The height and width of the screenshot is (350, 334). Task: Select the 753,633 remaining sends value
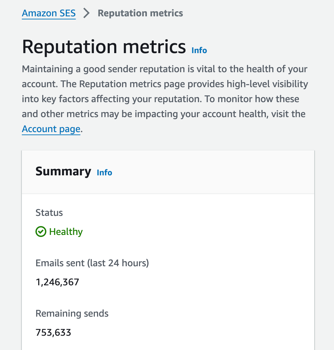pos(53,332)
